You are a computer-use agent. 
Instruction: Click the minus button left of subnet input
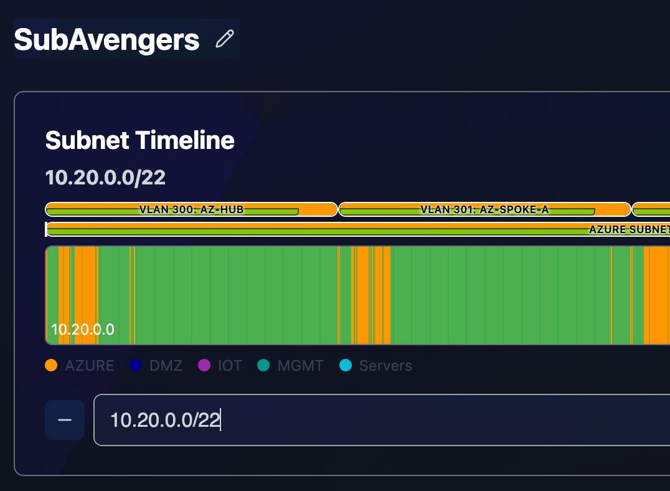[x=65, y=420]
